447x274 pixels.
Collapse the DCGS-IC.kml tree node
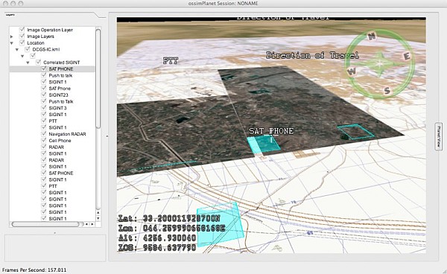(x=17, y=50)
